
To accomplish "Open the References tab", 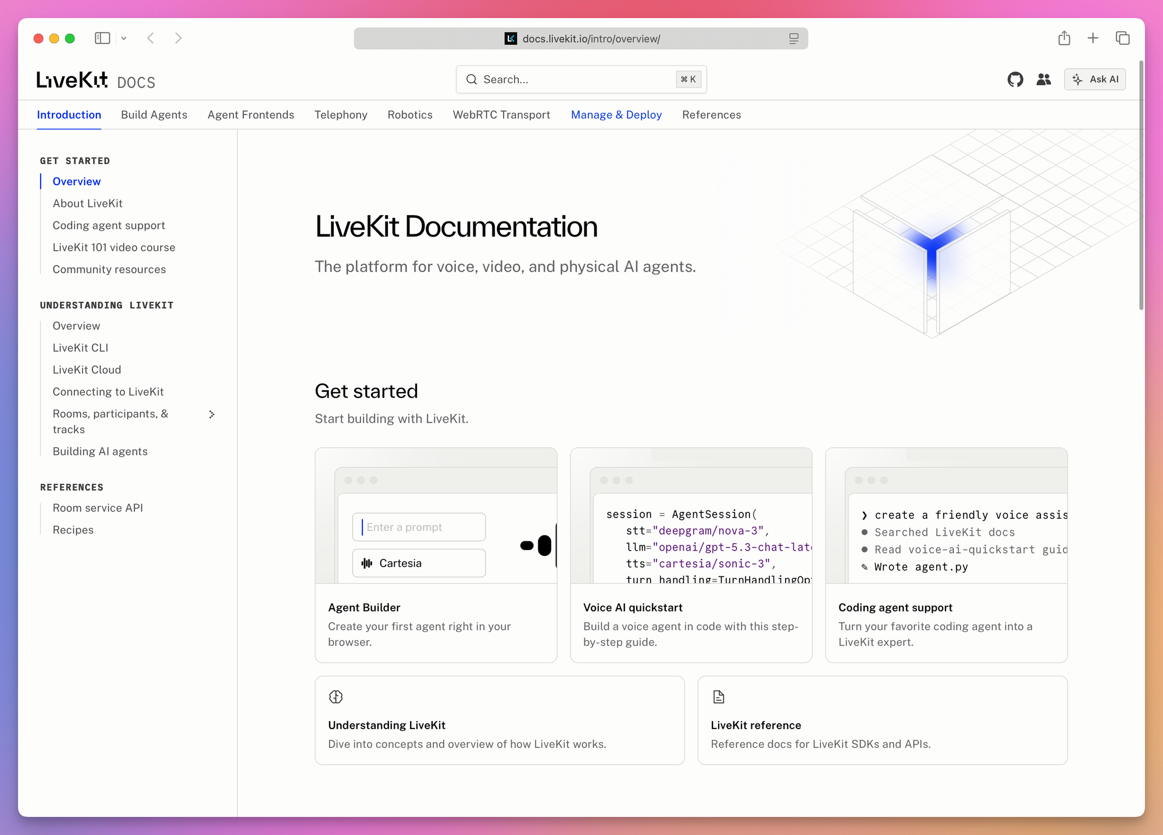I will 712,115.
